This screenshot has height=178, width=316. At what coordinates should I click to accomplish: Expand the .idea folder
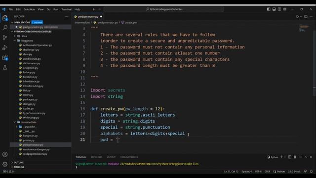15,36
